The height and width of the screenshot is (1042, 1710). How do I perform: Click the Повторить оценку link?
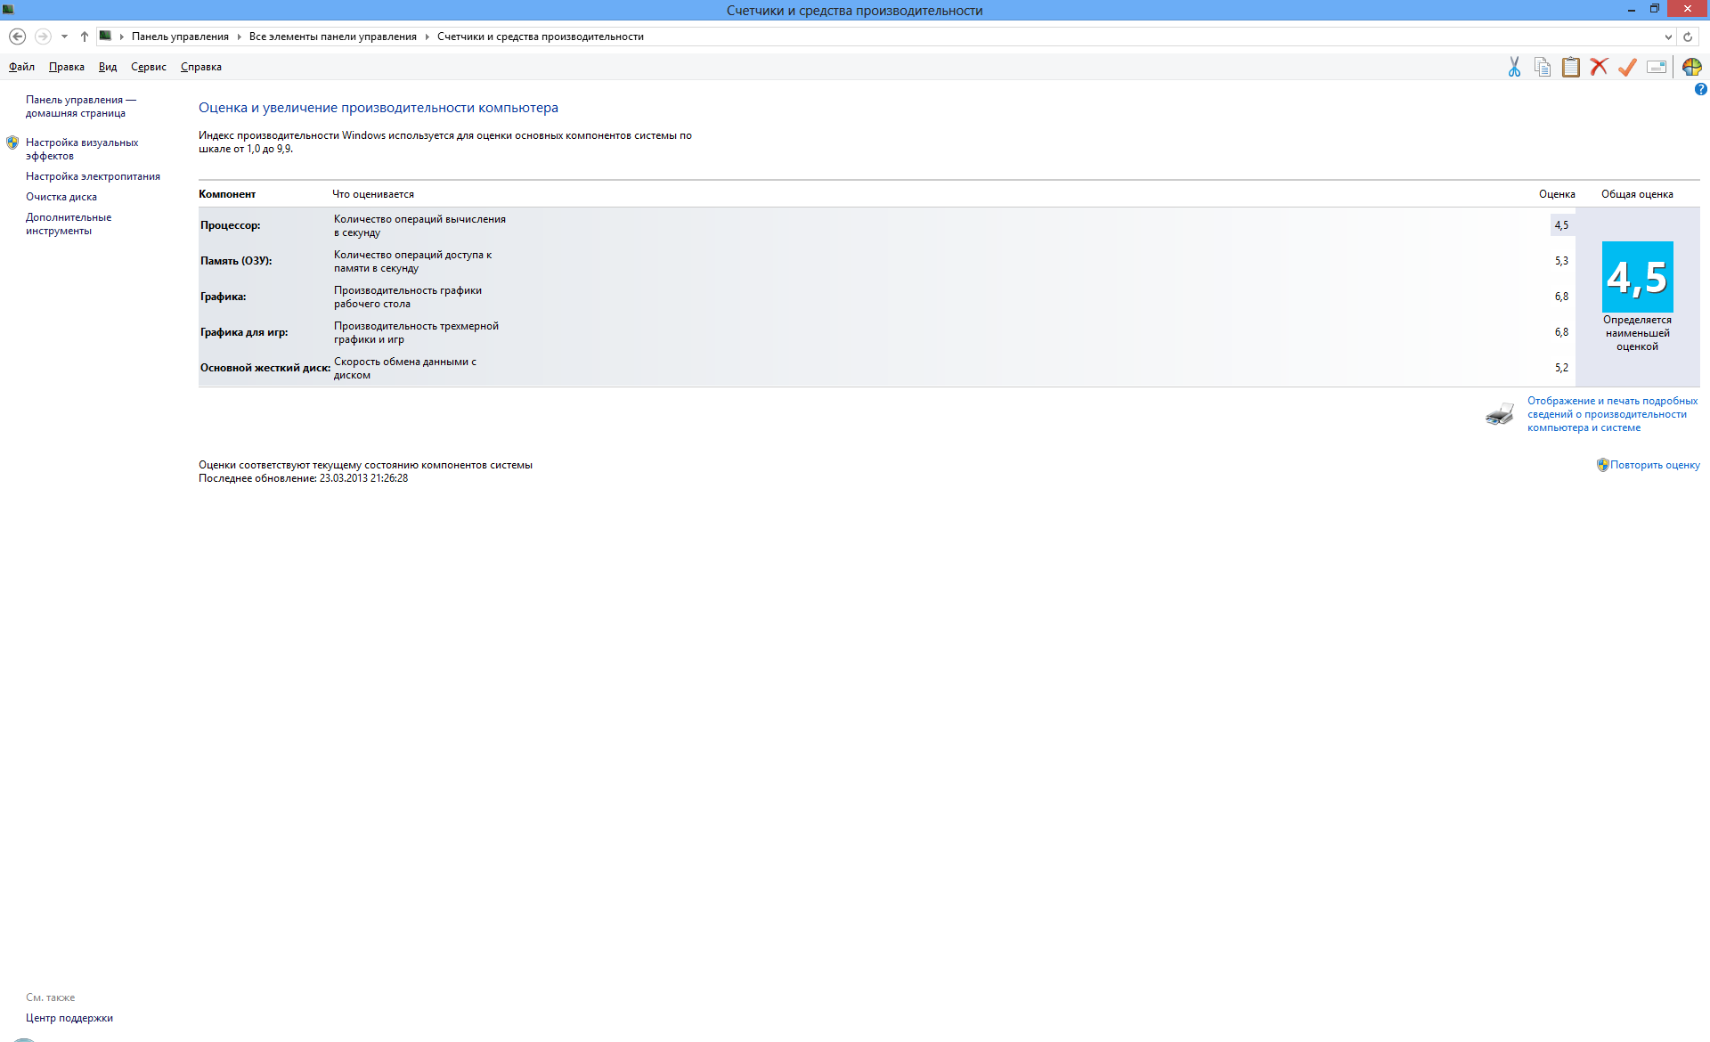click(x=1655, y=465)
